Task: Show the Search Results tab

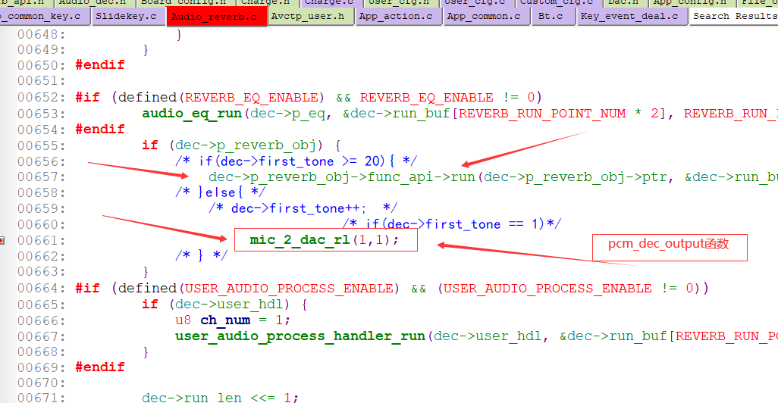Action: 736,17
